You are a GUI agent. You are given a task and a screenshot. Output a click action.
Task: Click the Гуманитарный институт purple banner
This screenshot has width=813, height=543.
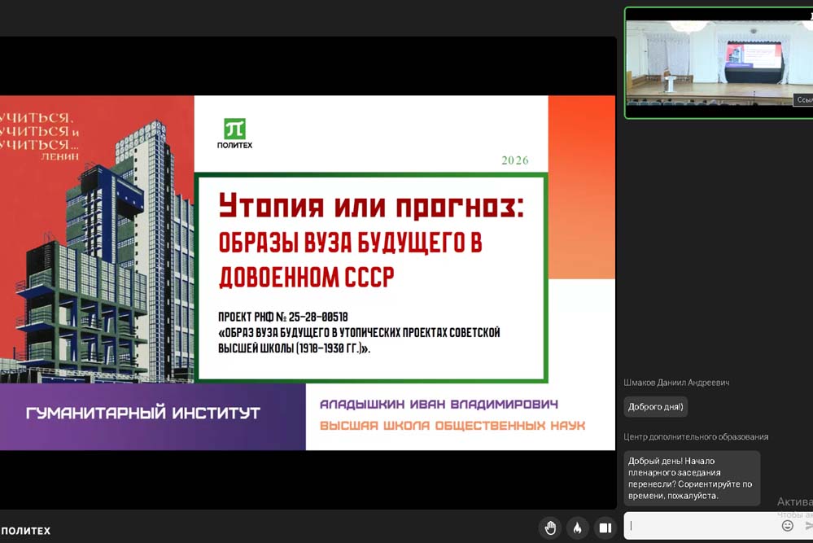[143, 414]
